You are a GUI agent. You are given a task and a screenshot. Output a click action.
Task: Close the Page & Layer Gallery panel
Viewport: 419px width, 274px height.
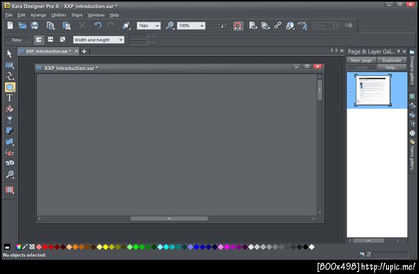tap(404, 52)
